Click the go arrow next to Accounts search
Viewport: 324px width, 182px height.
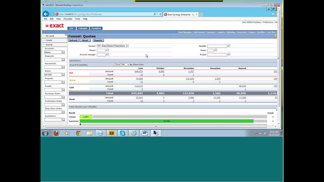(63, 52)
